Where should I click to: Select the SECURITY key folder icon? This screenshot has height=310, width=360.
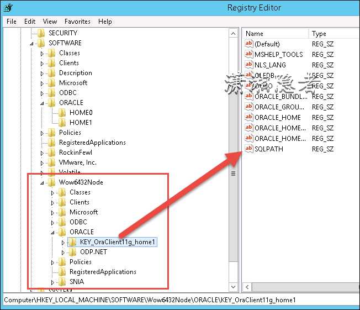click(x=41, y=33)
